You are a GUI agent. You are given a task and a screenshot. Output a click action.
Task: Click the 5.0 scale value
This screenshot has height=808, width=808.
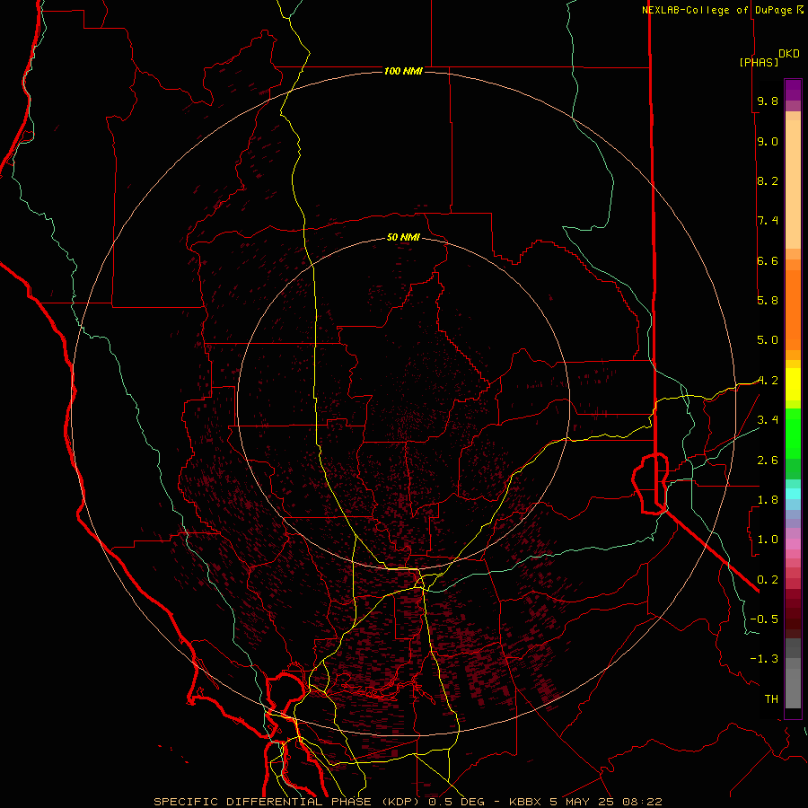click(768, 340)
